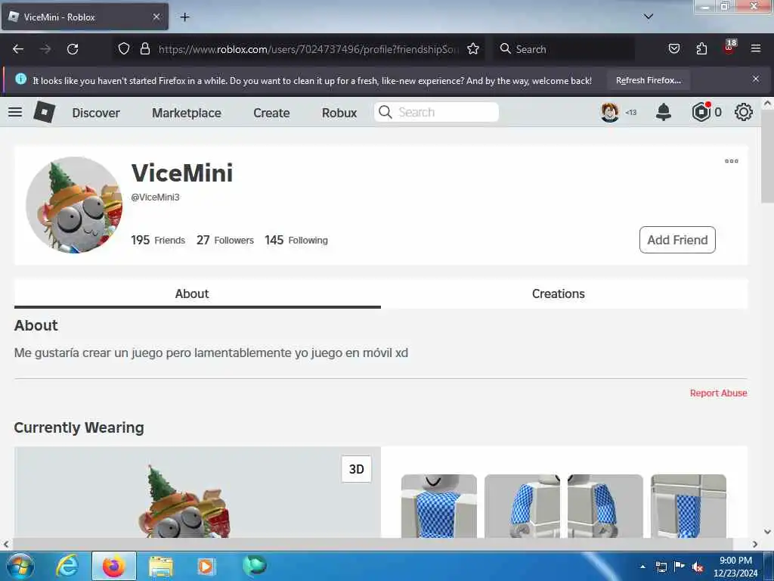Show hidden system tray icons
The width and height of the screenshot is (774, 581).
coord(642,566)
